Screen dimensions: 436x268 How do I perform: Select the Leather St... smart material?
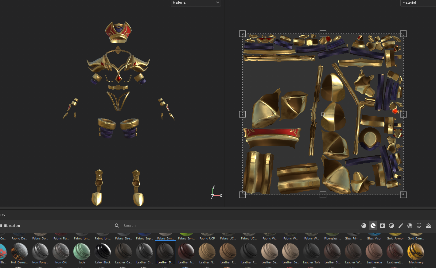click(x=333, y=253)
